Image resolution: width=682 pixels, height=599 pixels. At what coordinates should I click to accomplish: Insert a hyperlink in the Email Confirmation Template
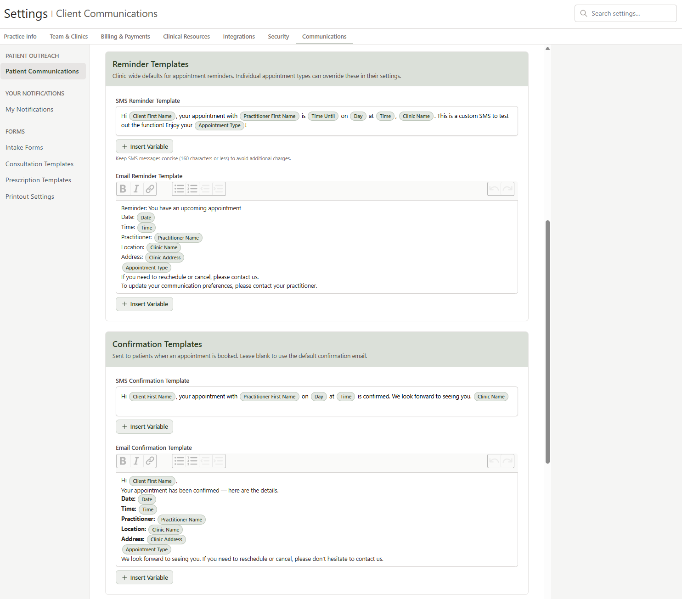point(150,461)
